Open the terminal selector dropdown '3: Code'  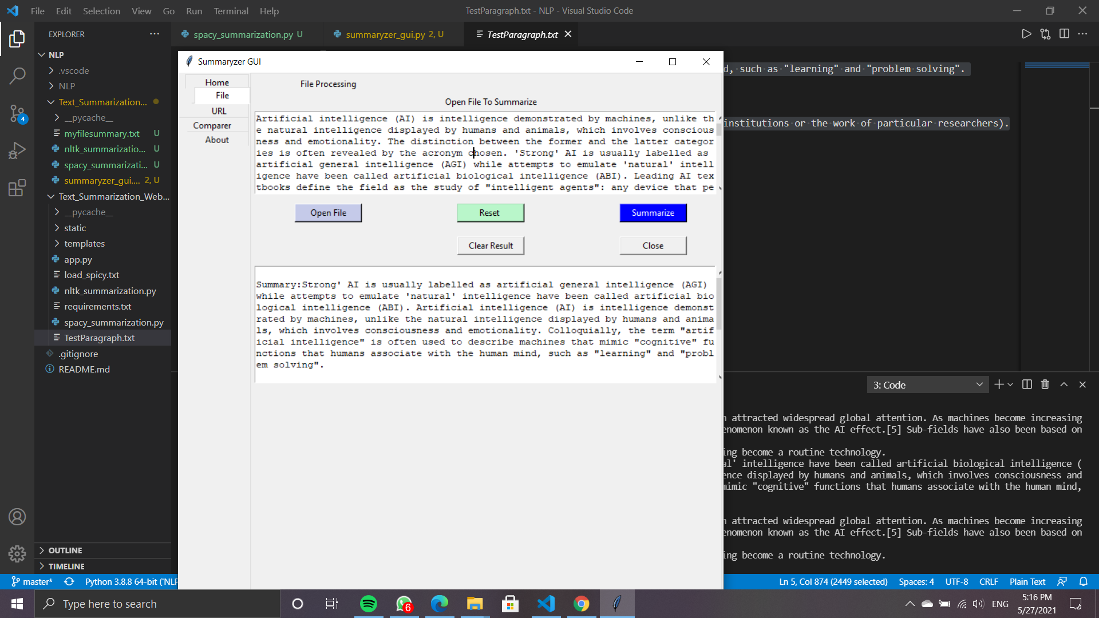(x=927, y=385)
